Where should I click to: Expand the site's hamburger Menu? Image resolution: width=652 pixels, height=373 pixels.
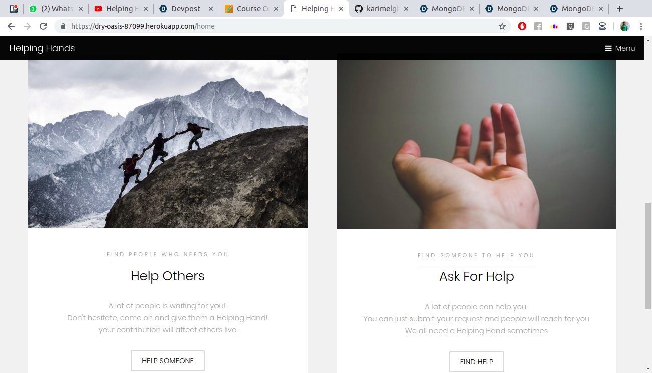tap(620, 48)
